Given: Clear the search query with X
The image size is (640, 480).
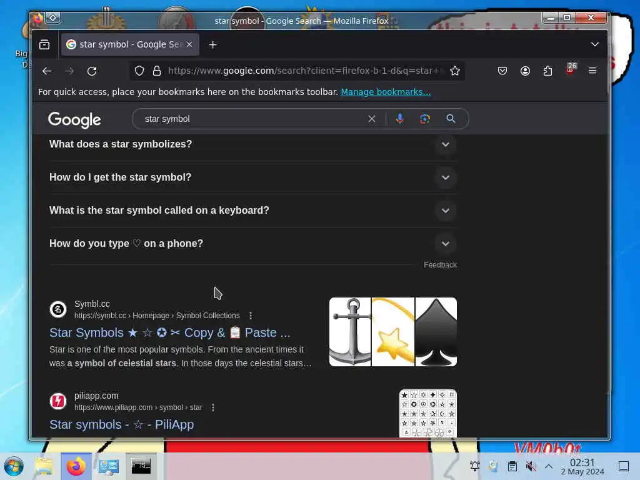Looking at the screenshot, I should pyautogui.click(x=371, y=119).
